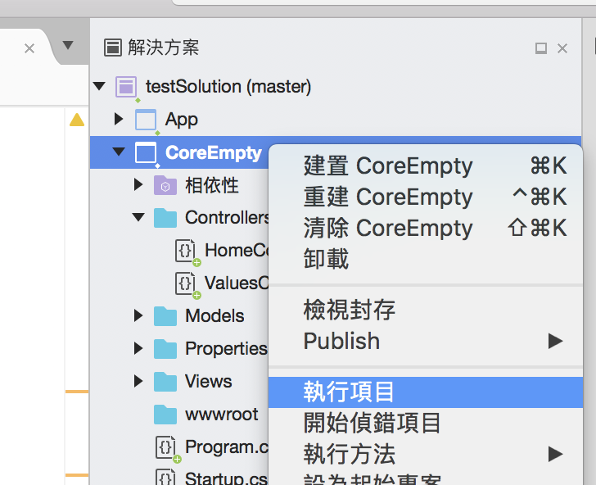Select the App project row
Screen dimensions: 596x485
[336, 120]
